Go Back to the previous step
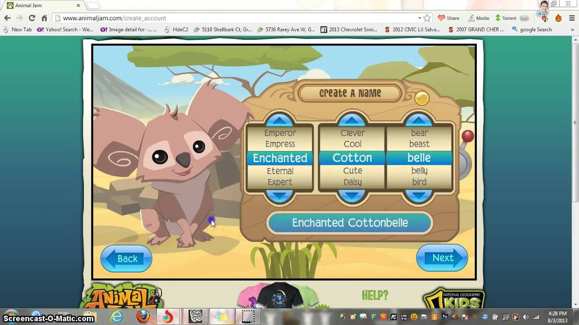The height and width of the screenshot is (325, 579). 126,259
